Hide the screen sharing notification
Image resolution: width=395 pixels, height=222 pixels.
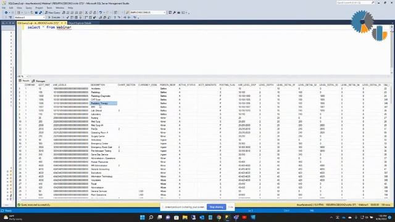pos(230,207)
